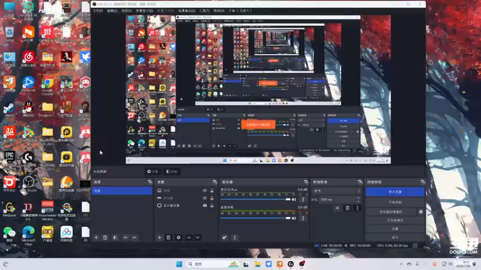The height and width of the screenshot is (270, 481).
Task: Open Desktop Audio channel three-dot options
Action: point(303,218)
